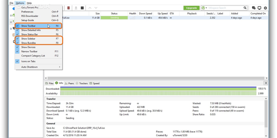
Task: Toggle Narrow Toolbar option
Action: (x=39, y=52)
